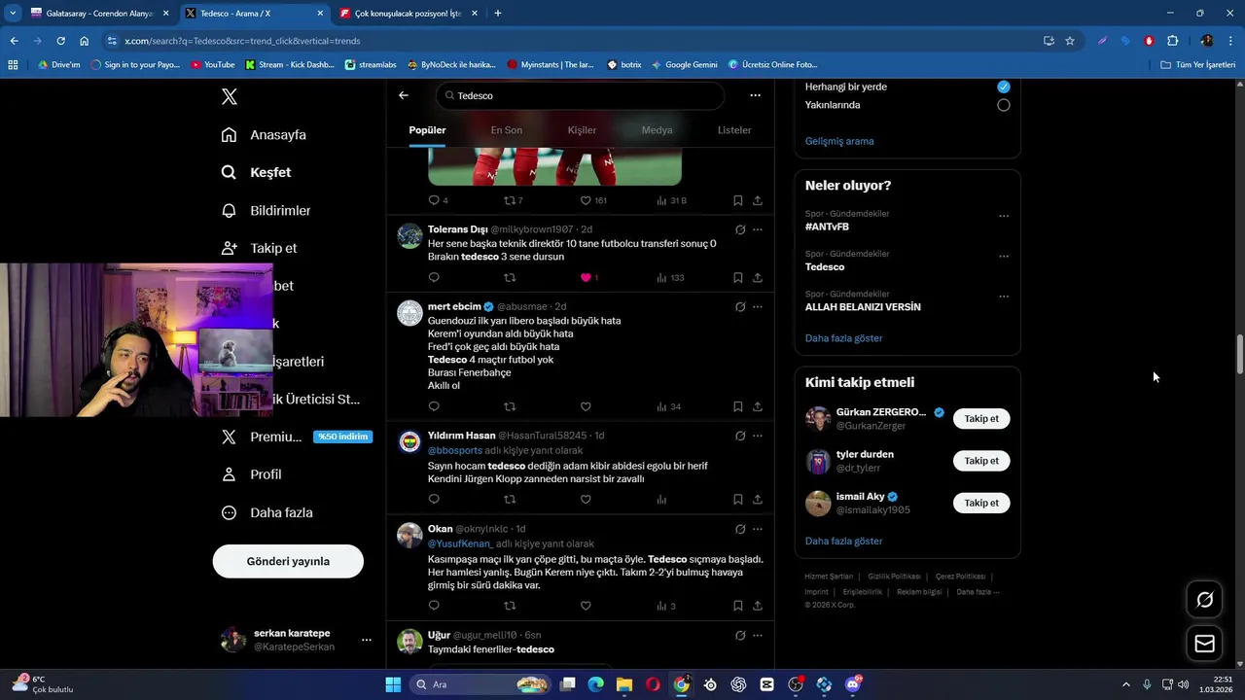Switch to Popüler tab

(x=427, y=130)
